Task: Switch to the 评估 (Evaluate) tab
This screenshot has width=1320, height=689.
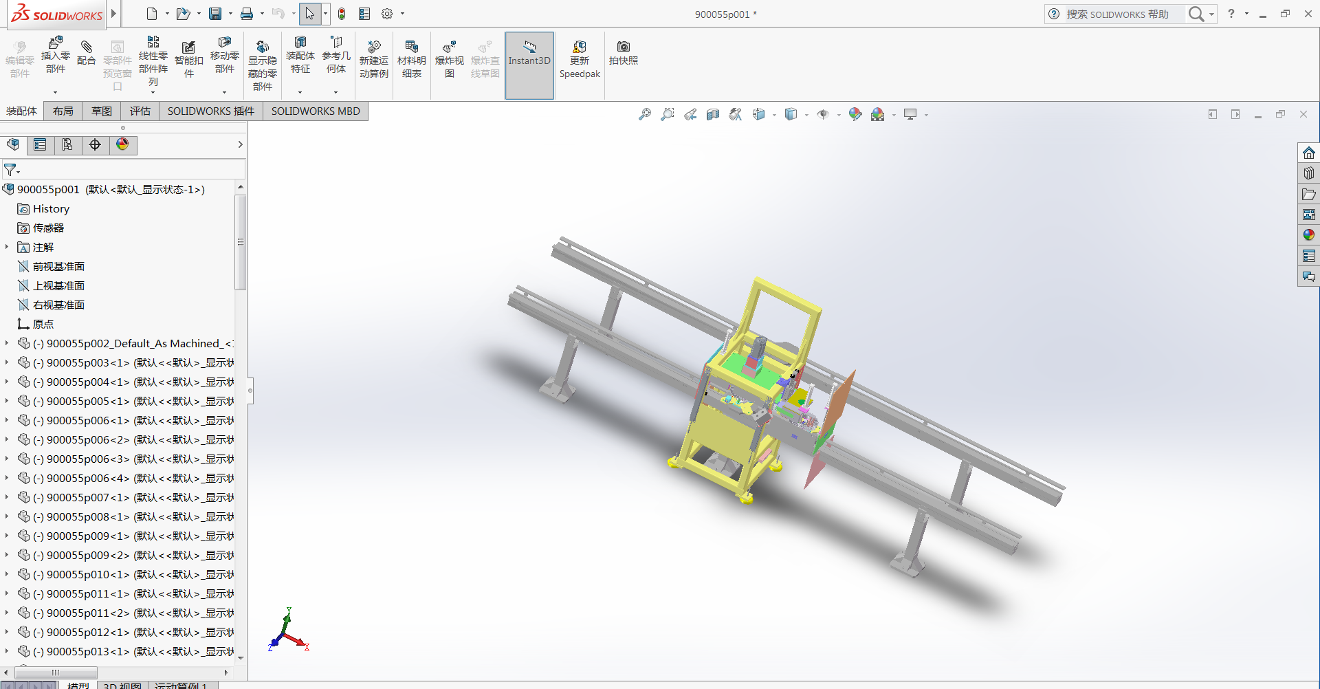Action: [140, 111]
